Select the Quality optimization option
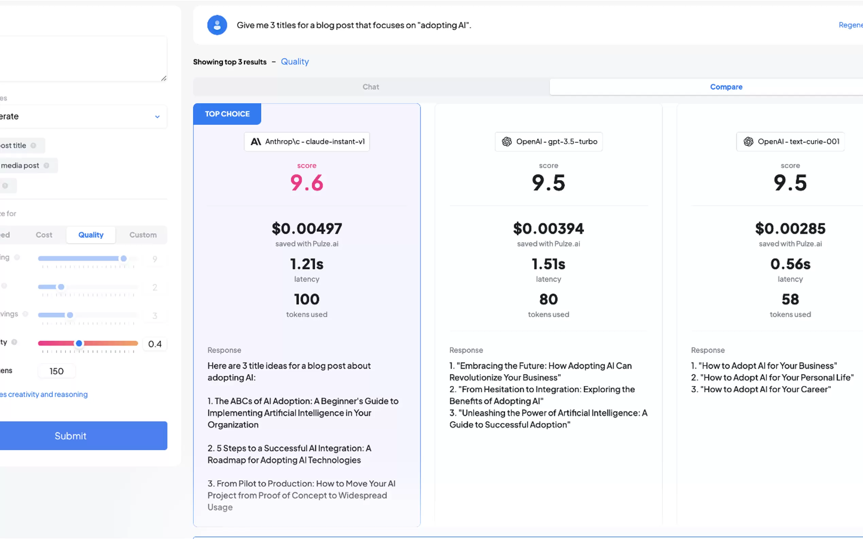This screenshot has width=863, height=539. [91, 235]
